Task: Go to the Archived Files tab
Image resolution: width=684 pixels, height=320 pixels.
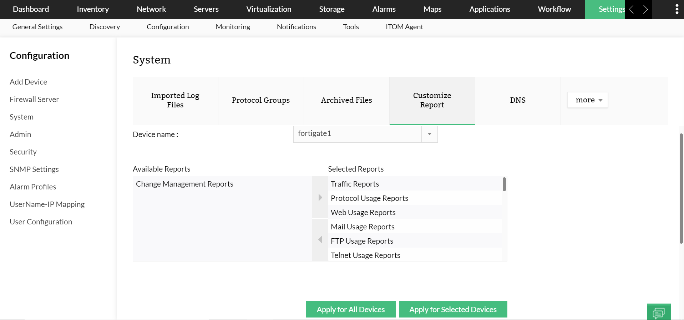Action: [x=346, y=100]
